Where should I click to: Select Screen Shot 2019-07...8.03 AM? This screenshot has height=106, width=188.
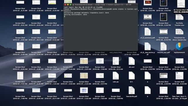[36, 17]
